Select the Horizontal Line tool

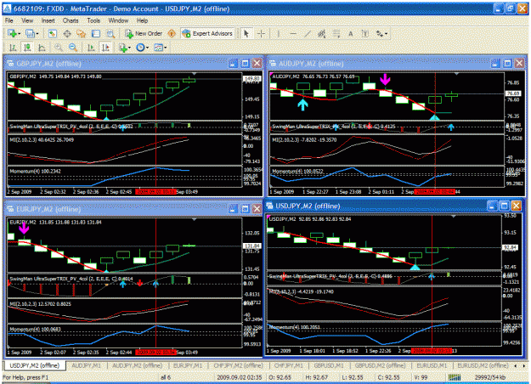tap(293, 33)
